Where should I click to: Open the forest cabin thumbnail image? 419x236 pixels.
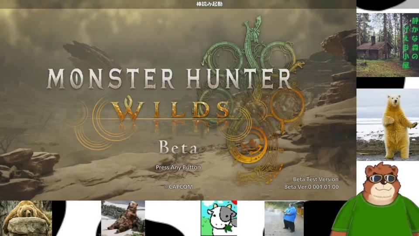[388, 45]
